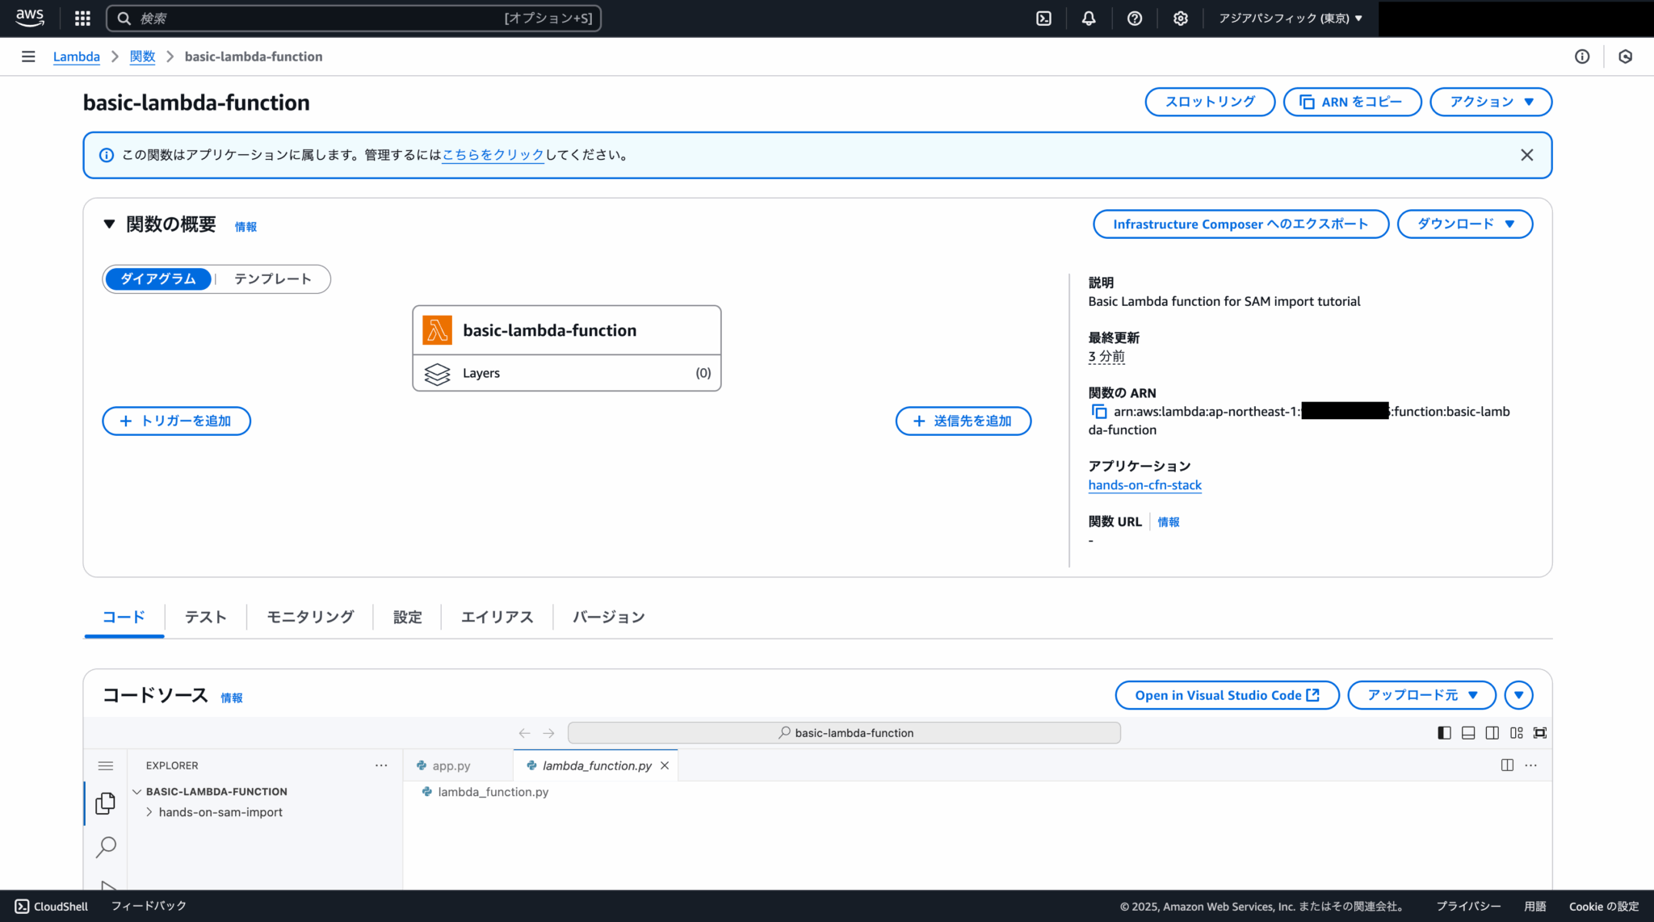
Task: Open the help question-mark icon
Action: click(x=1135, y=18)
